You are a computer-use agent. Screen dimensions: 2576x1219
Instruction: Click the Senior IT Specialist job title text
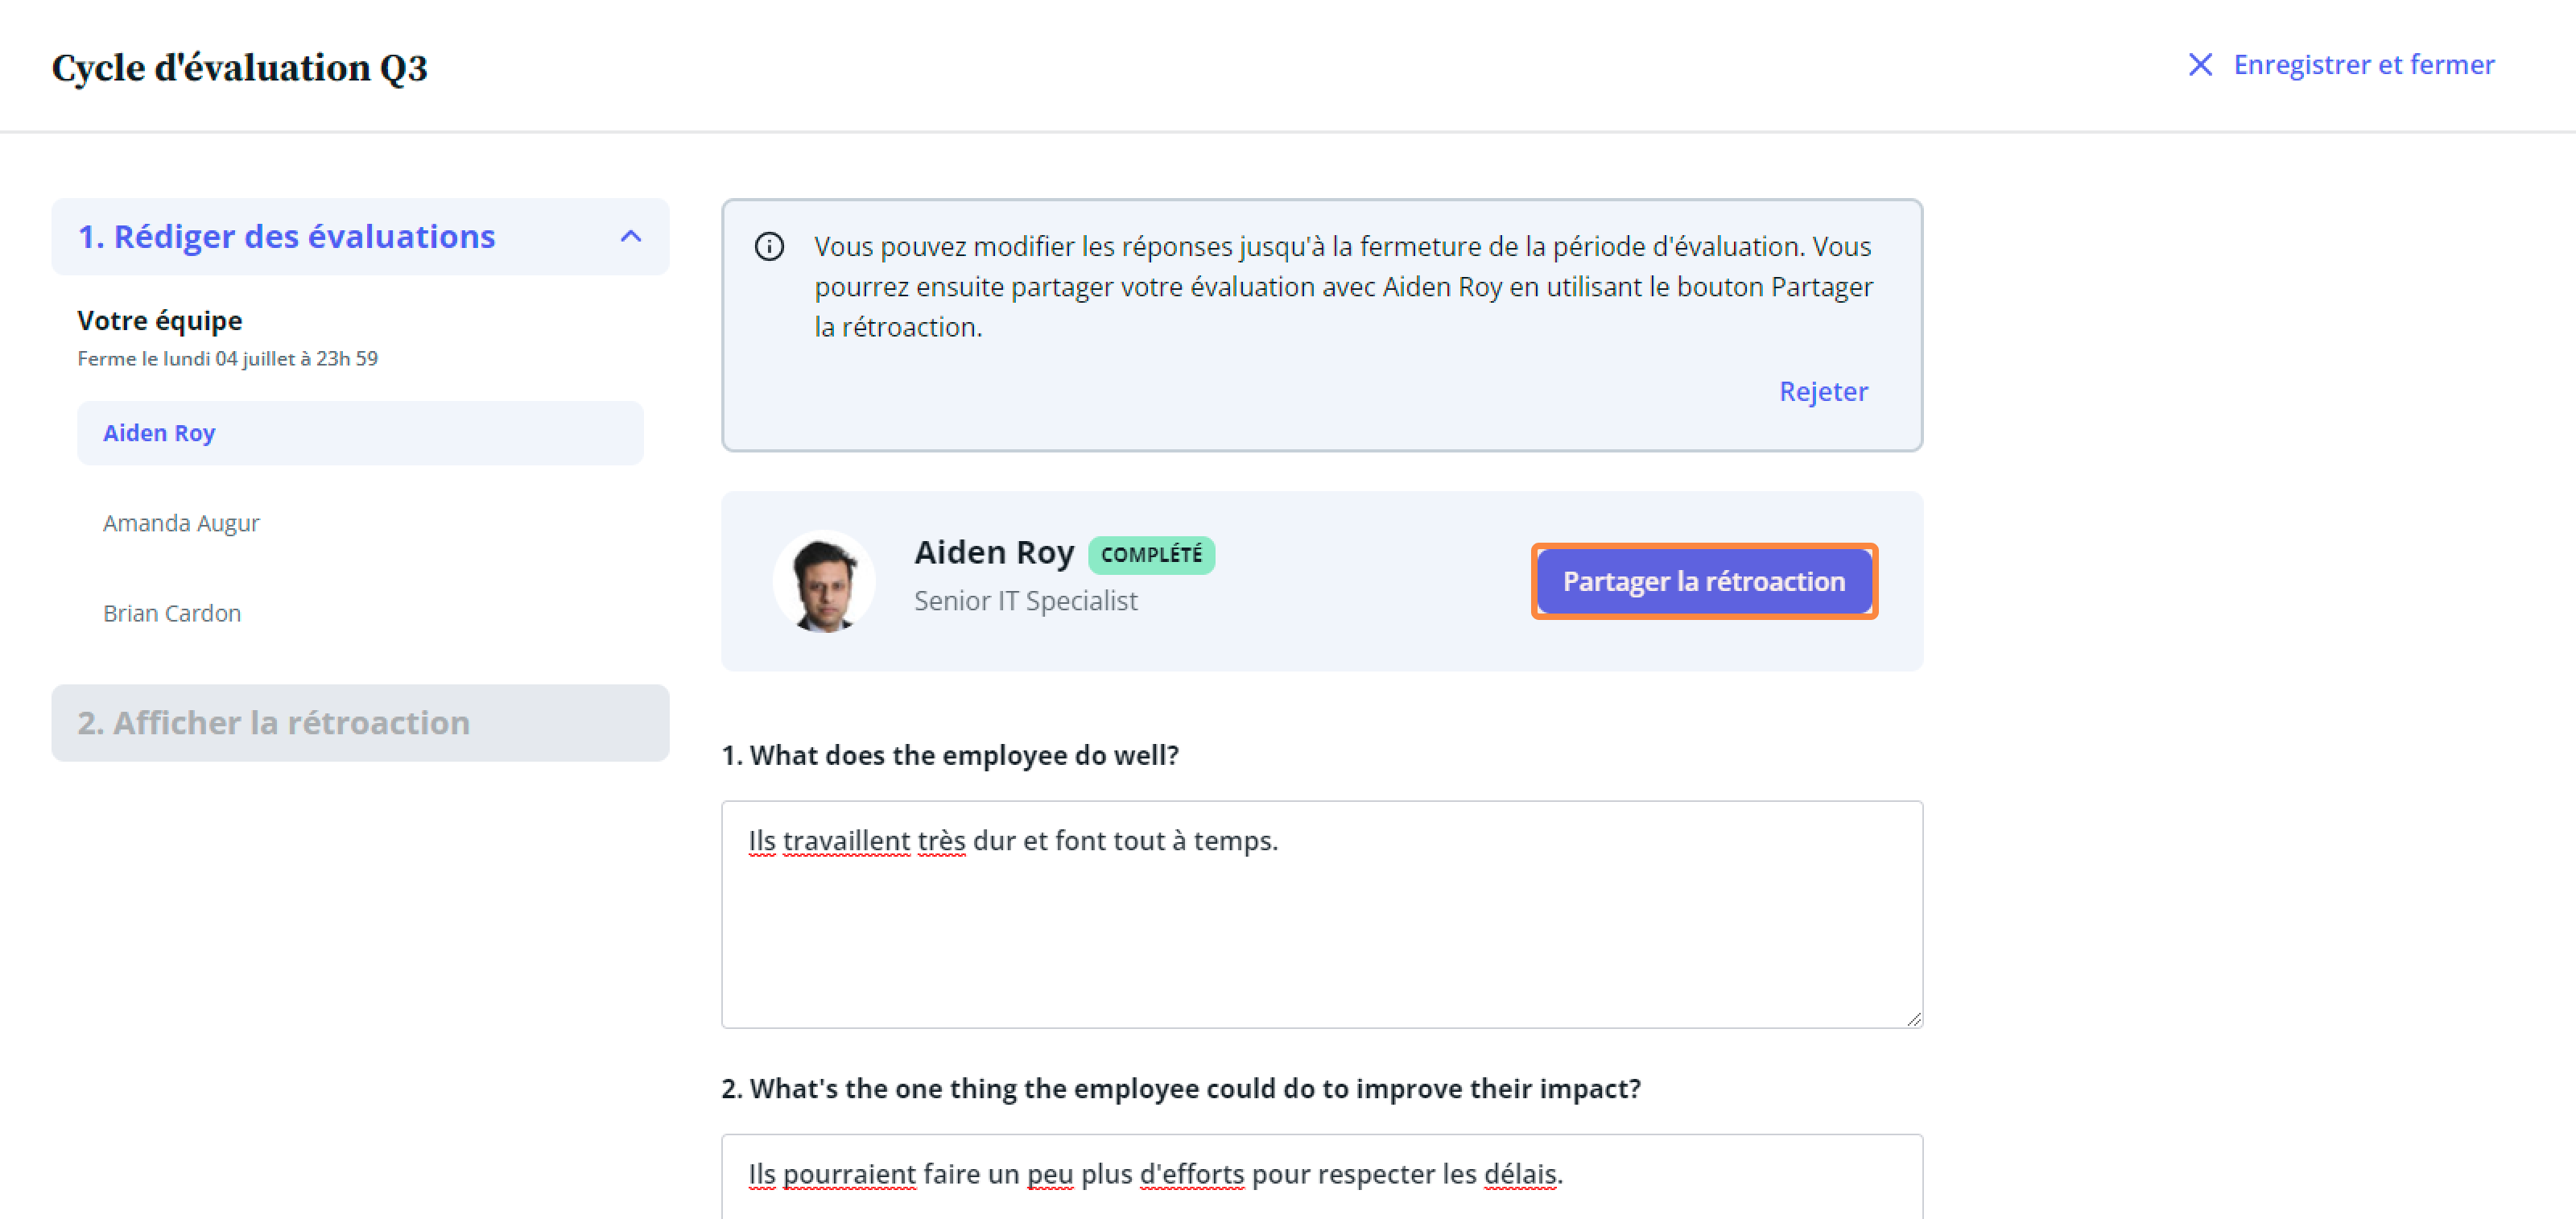(1026, 601)
